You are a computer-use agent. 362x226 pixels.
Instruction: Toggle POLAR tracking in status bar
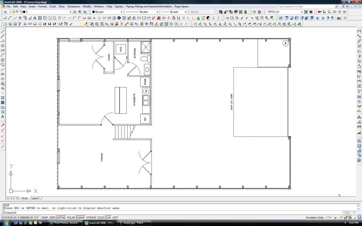tap(71, 217)
